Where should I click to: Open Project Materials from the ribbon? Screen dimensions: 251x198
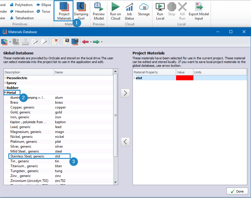click(64, 11)
